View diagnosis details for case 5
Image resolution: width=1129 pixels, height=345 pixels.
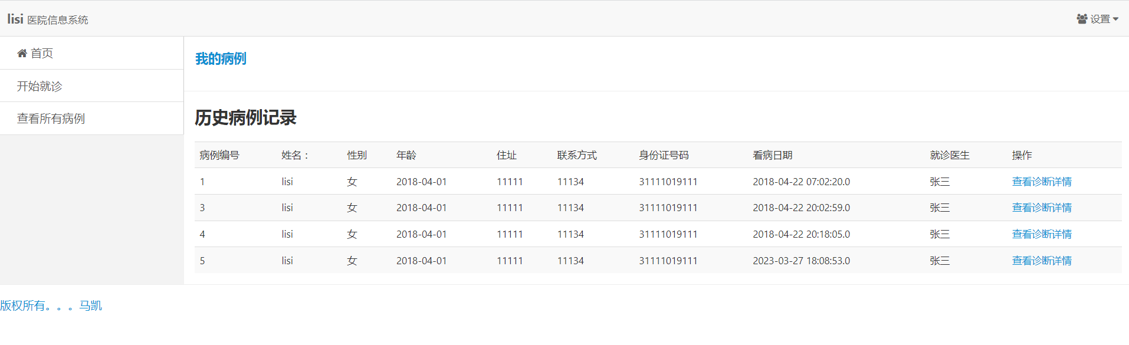tap(1042, 261)
